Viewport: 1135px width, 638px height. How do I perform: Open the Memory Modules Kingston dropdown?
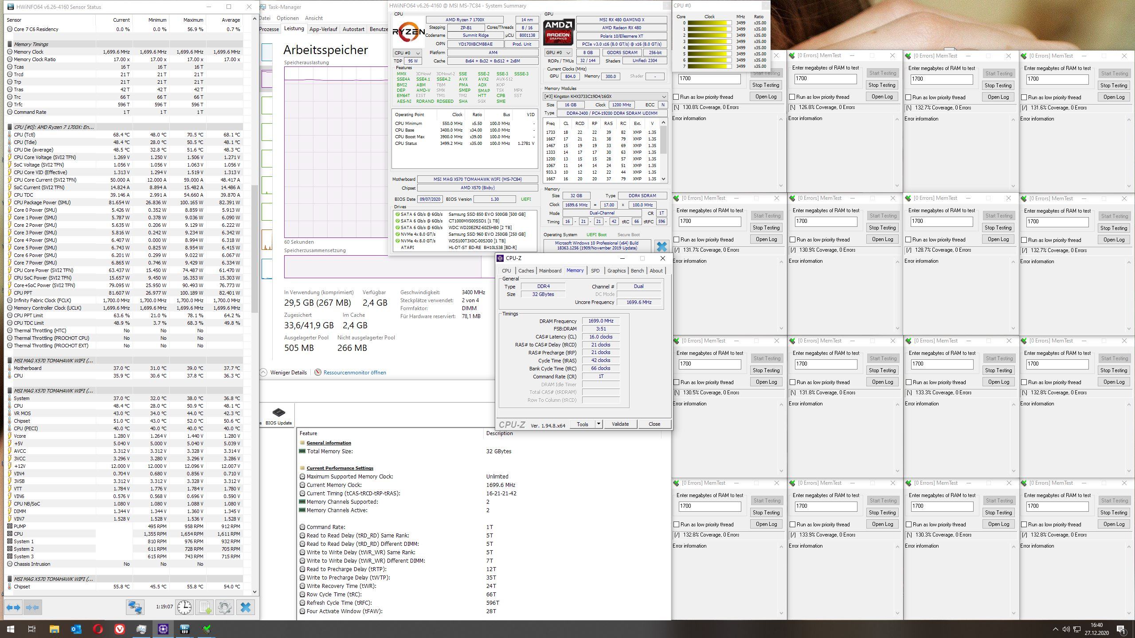click(606, 97)
